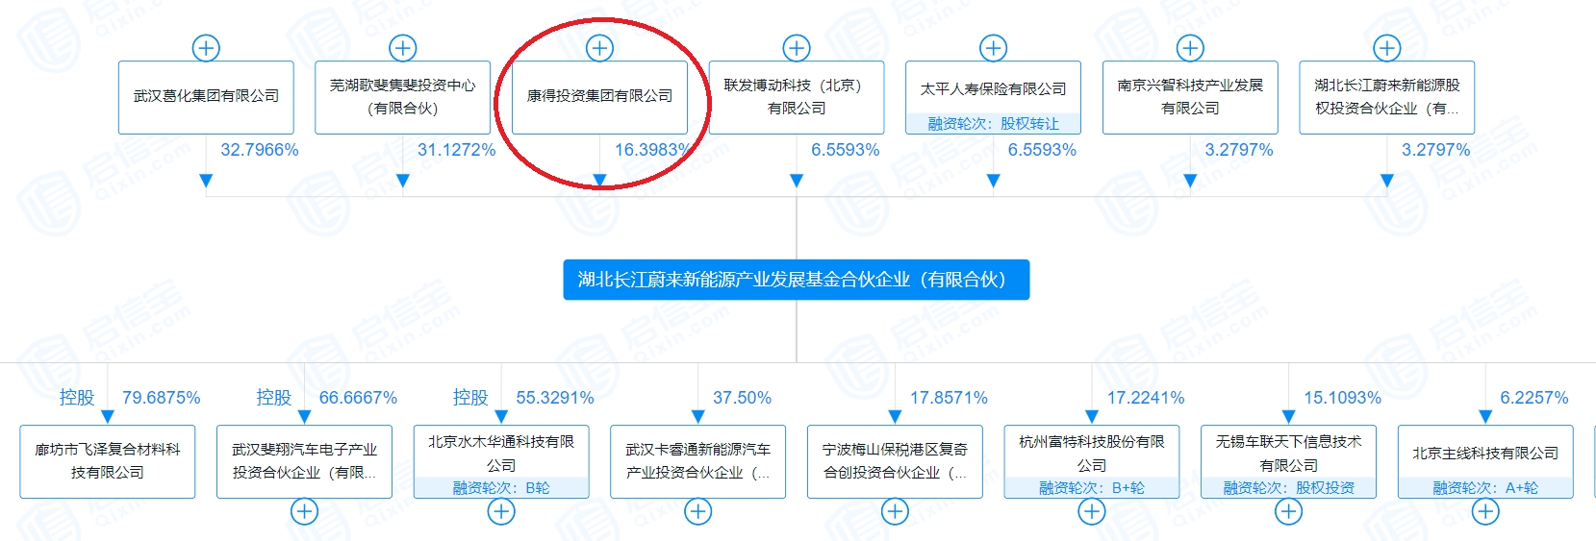
Task: Expand plus icon below 宁波梅山保税港区复奇合创投资合伙企业
Action: pos(895,511)
